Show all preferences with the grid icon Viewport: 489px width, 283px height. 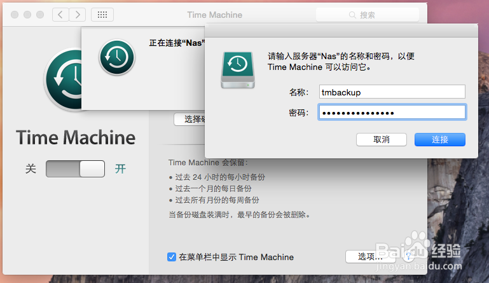(102, 15)
